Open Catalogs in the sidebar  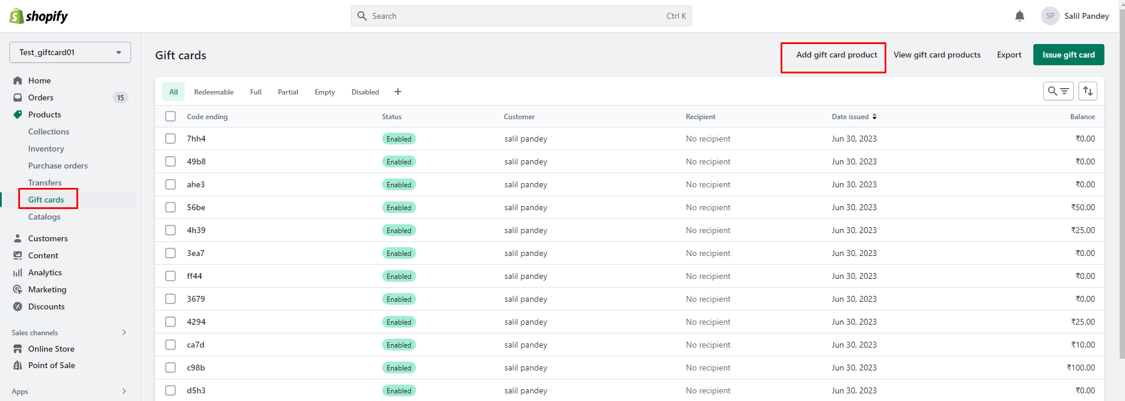[x=44, y=217]
